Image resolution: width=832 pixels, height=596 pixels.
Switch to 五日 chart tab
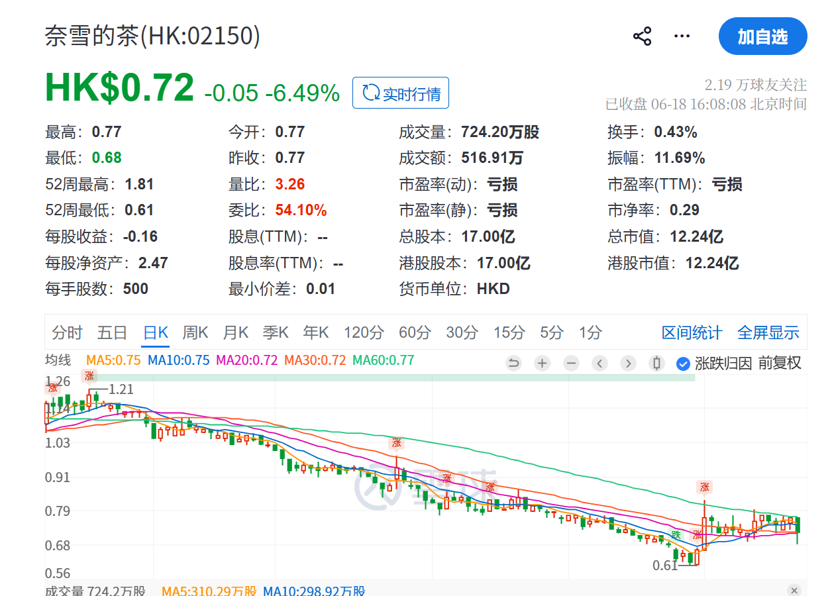[x=112, y=332]
